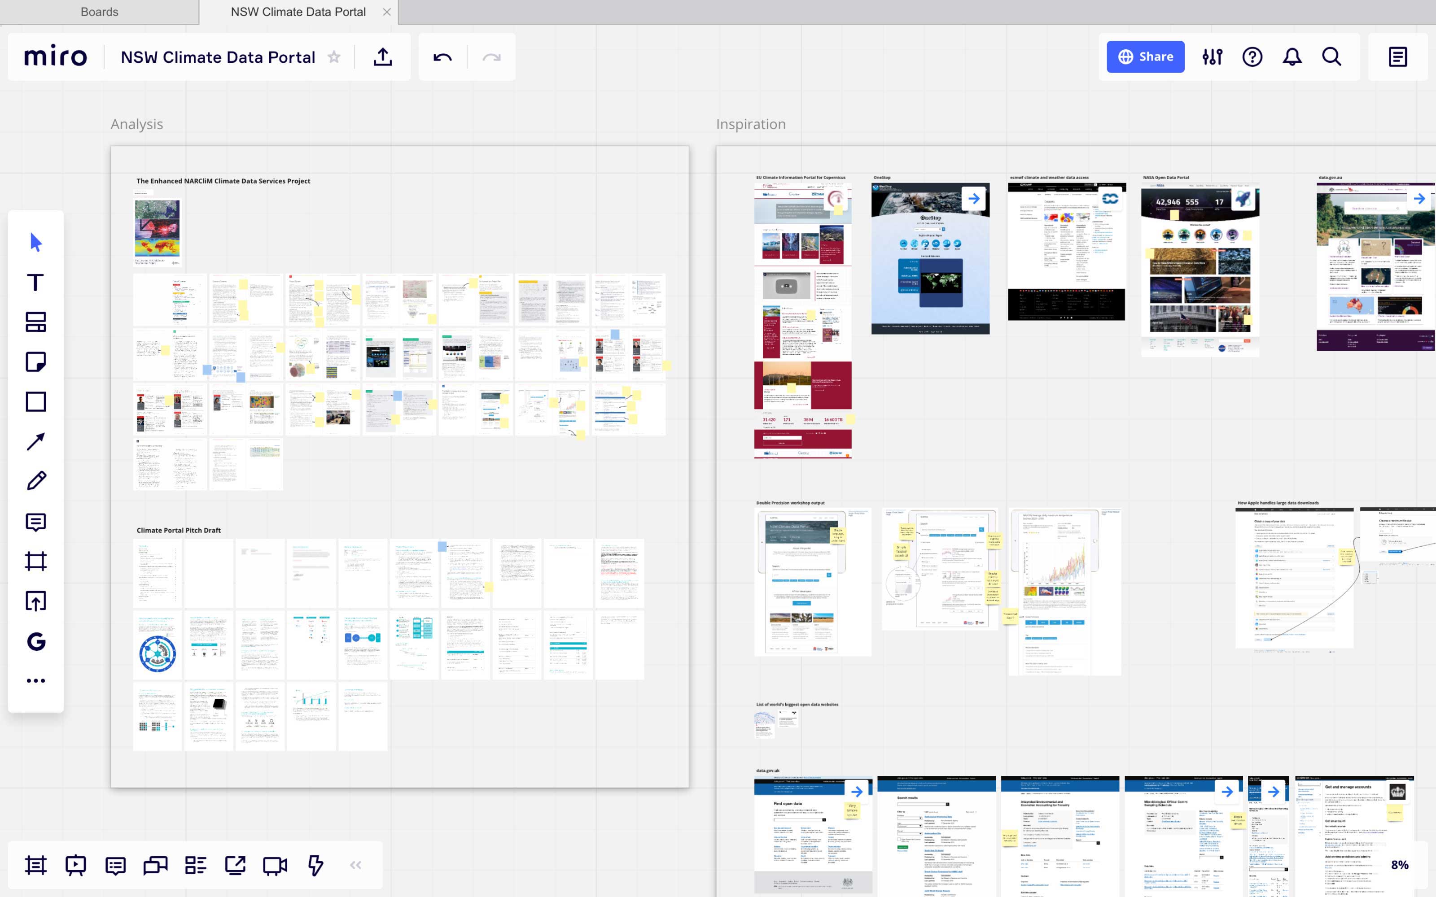Collapse the bottom toolbar with double chevron

click(x=355, y=866)
